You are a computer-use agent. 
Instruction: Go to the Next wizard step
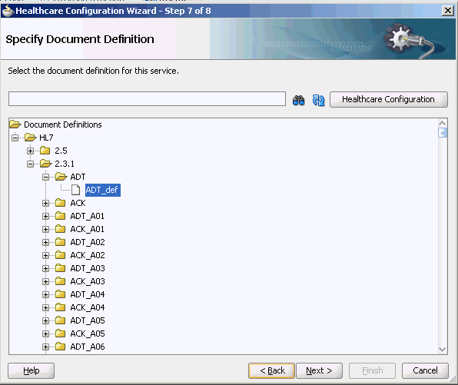319,370
